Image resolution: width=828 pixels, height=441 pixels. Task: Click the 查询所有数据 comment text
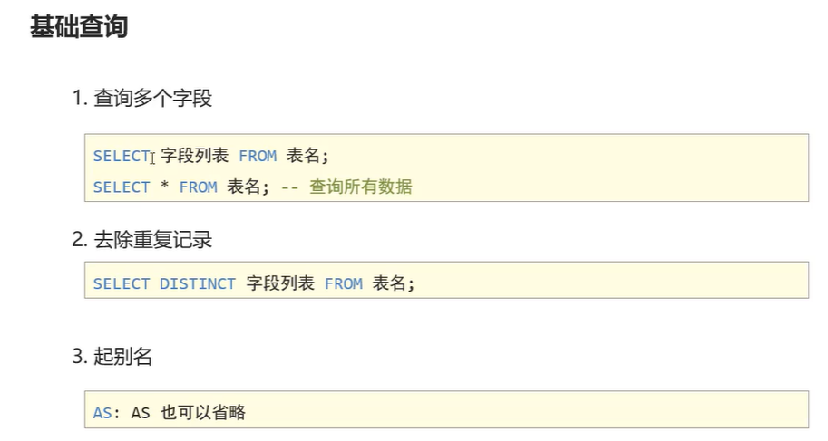360,187
